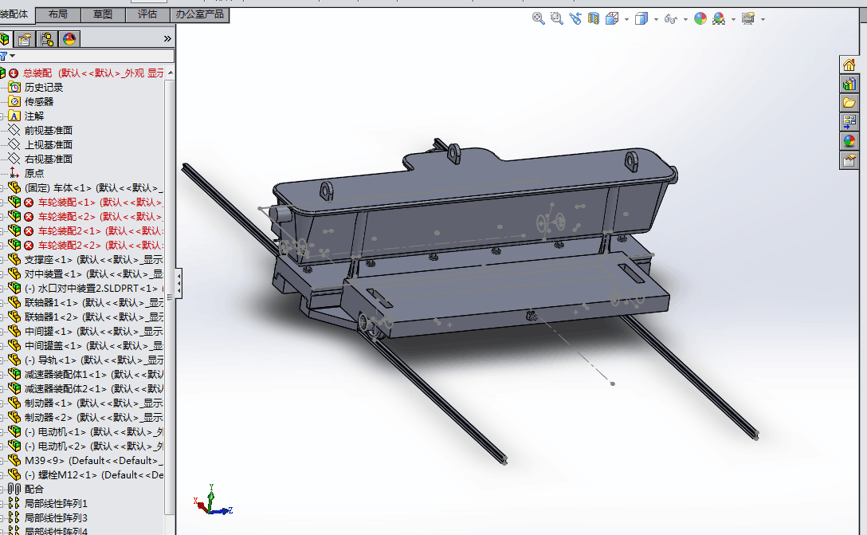The image size is (867, 535).
Task: Open the Apply Scene dropdown arrow
Action: (x=733, y=19)
